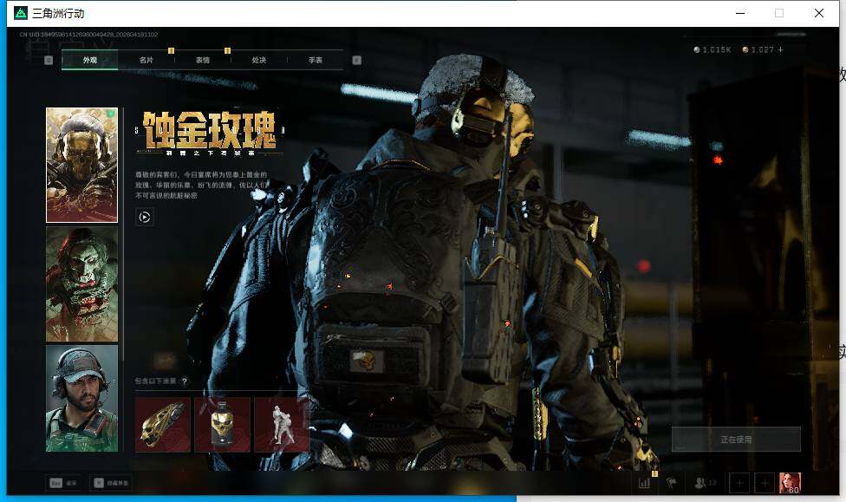Click the 1.027 currency balance
The height and width of the screenshot is (502, 846).
click(758, 49)
